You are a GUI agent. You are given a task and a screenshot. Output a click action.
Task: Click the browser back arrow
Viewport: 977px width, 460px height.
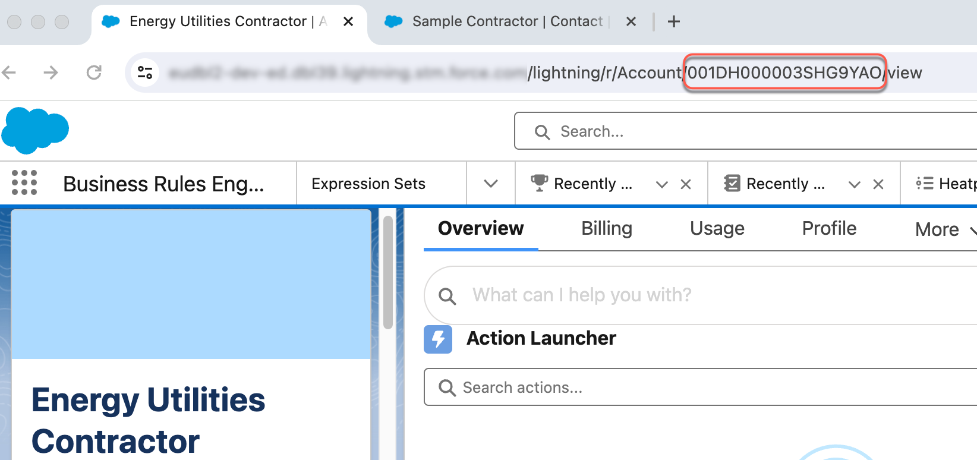tap(10, 73)
